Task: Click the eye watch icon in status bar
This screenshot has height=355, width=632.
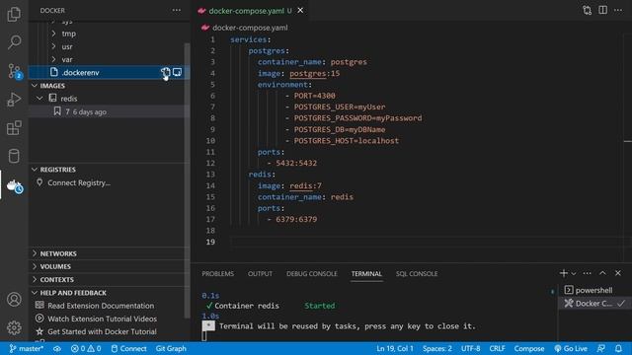Action: click(x=57, y=348)
